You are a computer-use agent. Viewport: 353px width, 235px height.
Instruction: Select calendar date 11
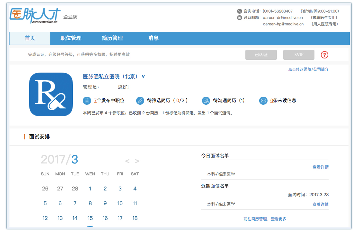(135, 204)
